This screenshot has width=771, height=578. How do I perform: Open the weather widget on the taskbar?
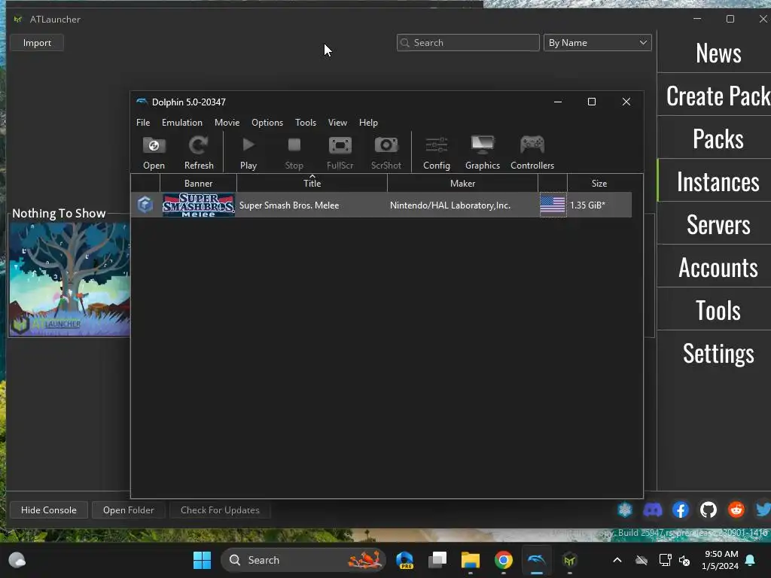pyautogui.click(x=17, y=560)
